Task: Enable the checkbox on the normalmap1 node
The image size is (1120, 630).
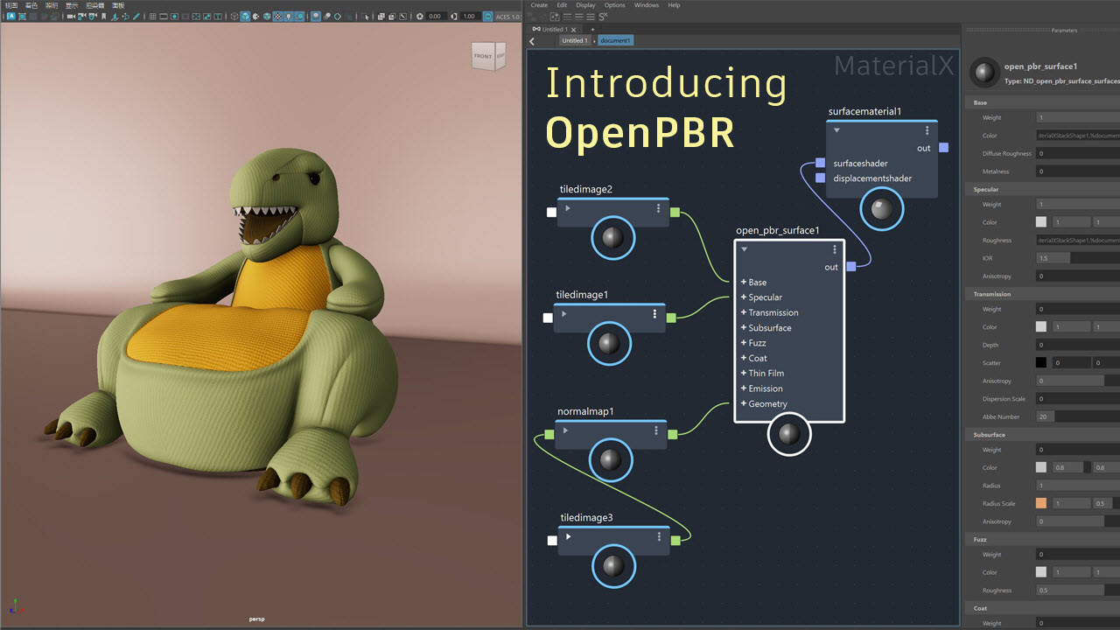Action: tap(549, 434)
